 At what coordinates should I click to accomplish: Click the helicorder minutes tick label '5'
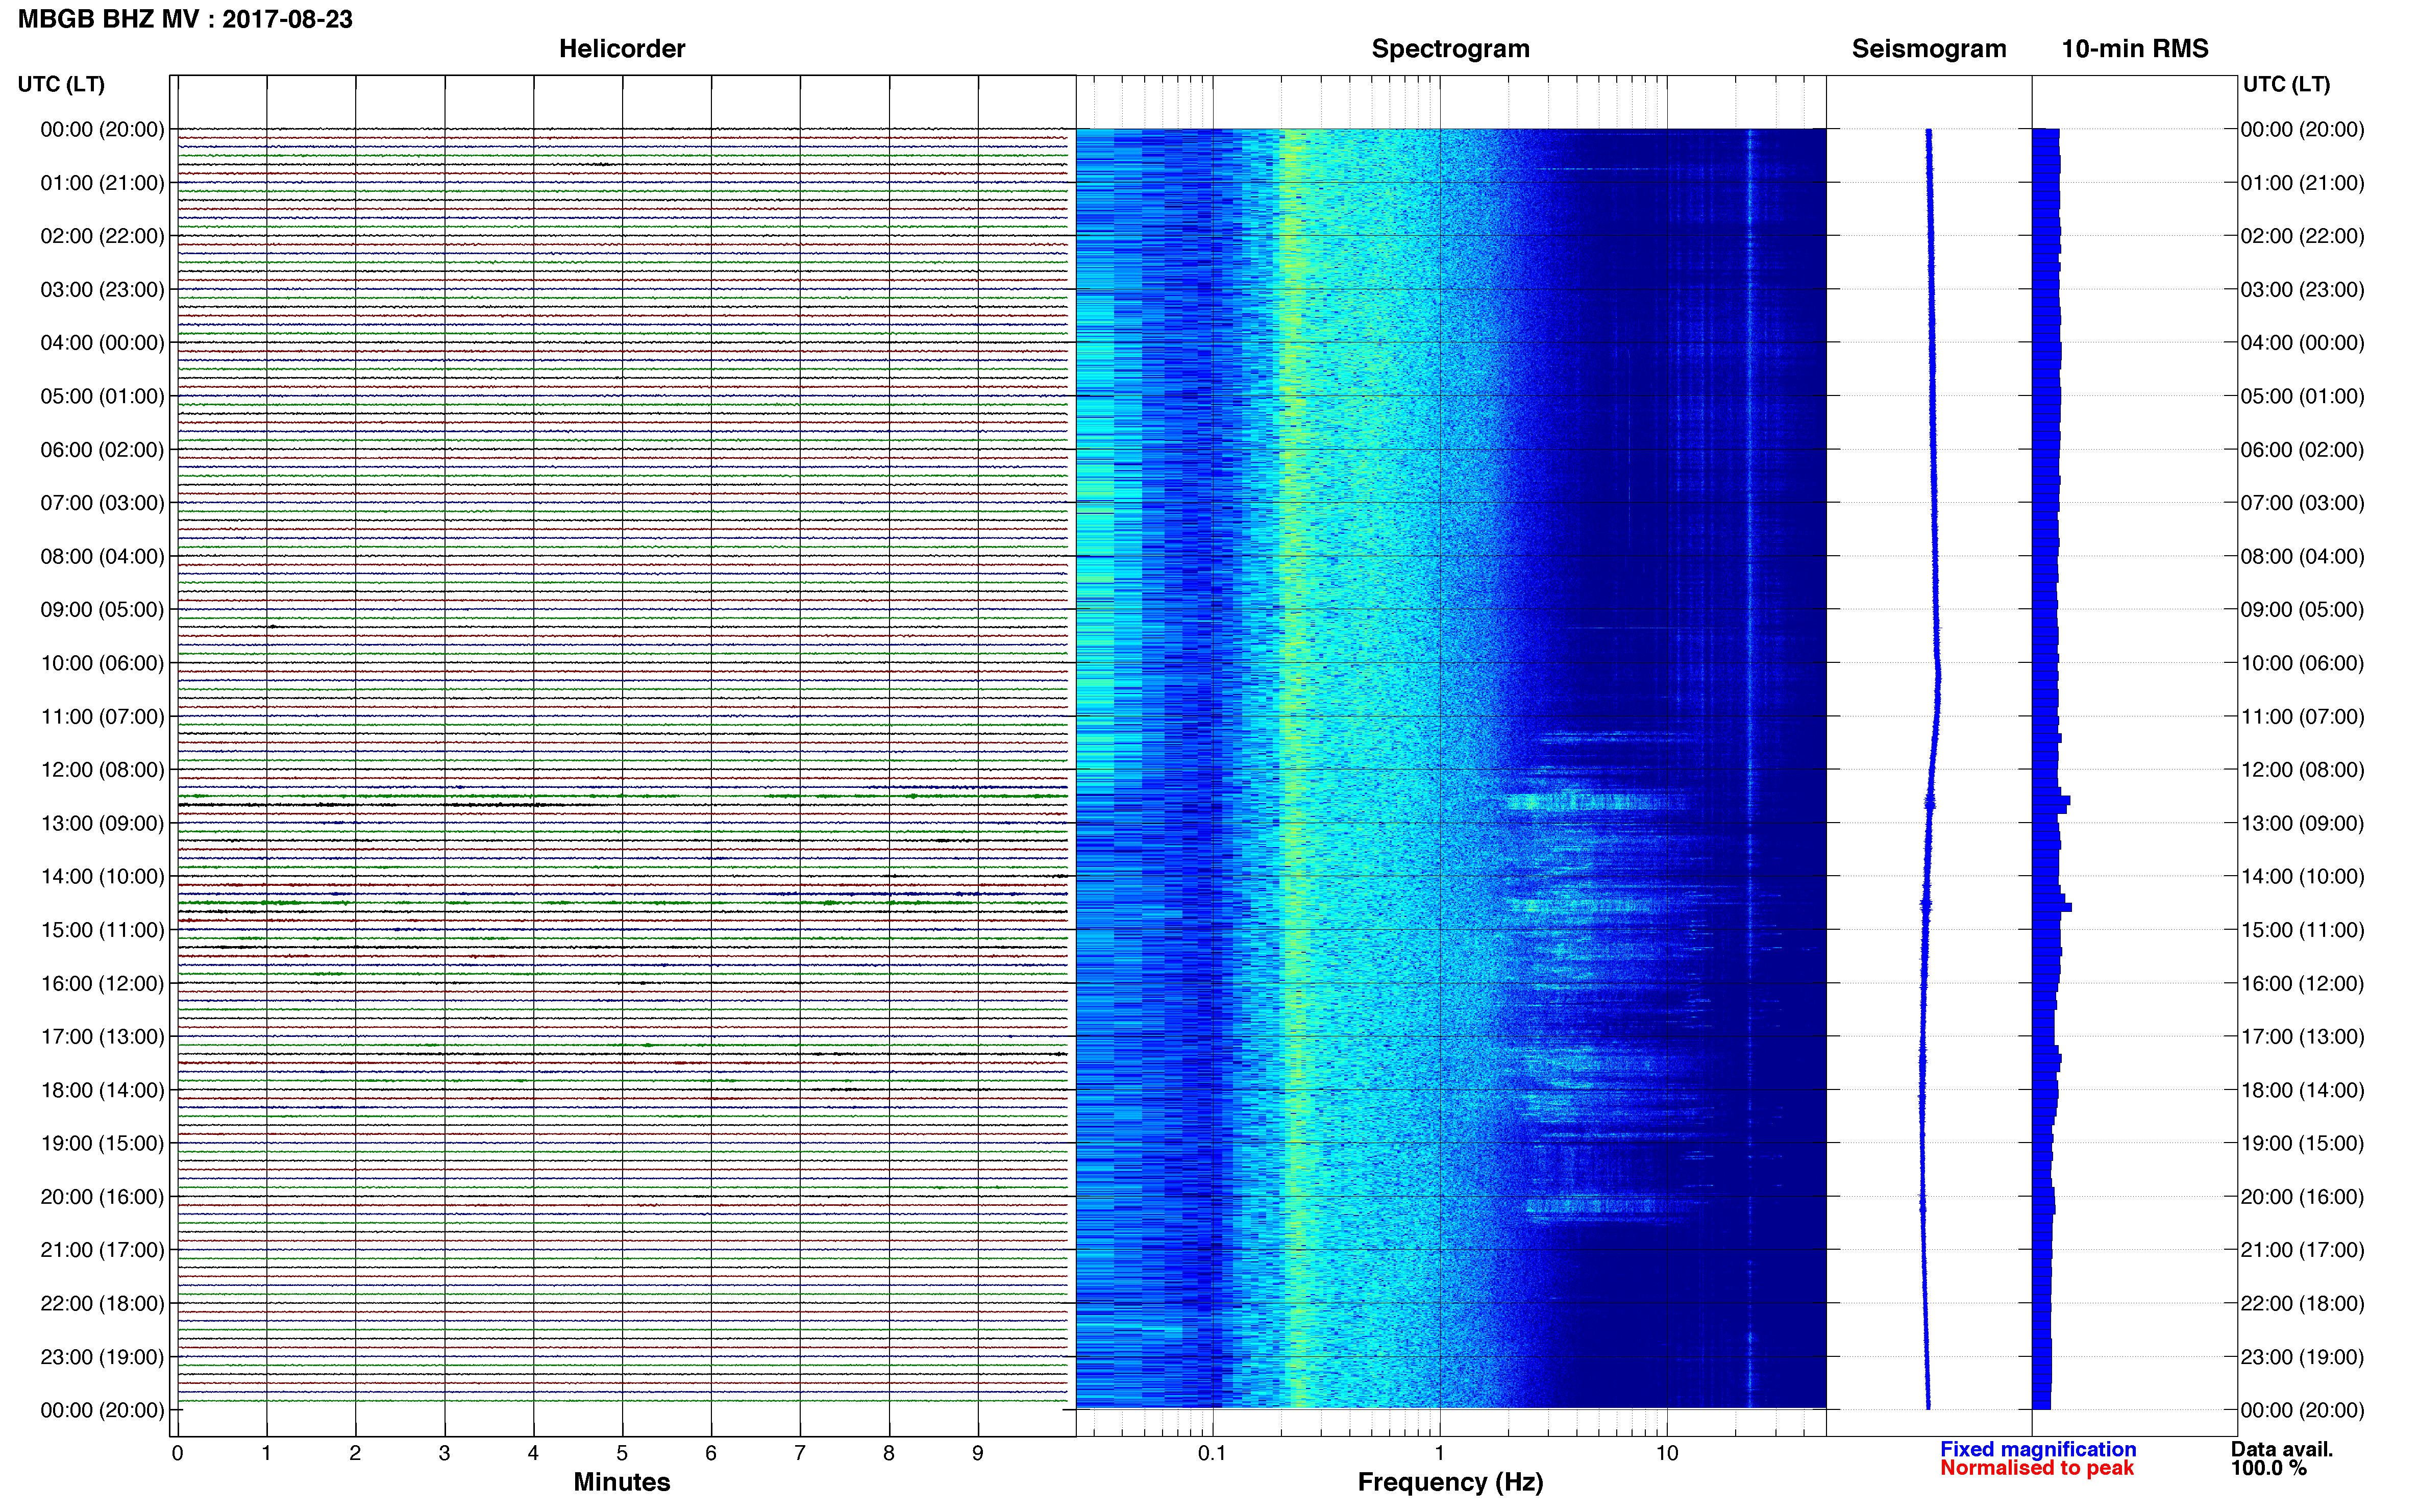pyautogui.click(x=622, y=1453)
